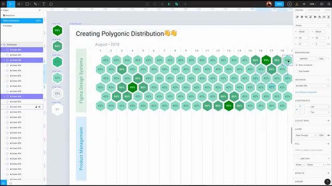The width and height of the screenshot is (332, 186).
Task: Click the user avatar in top bar
Action: pos(269,4)
